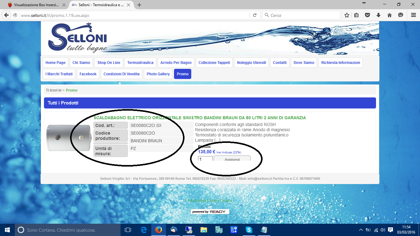Open the Downloads arrow icon

click(x=378, y=15)
